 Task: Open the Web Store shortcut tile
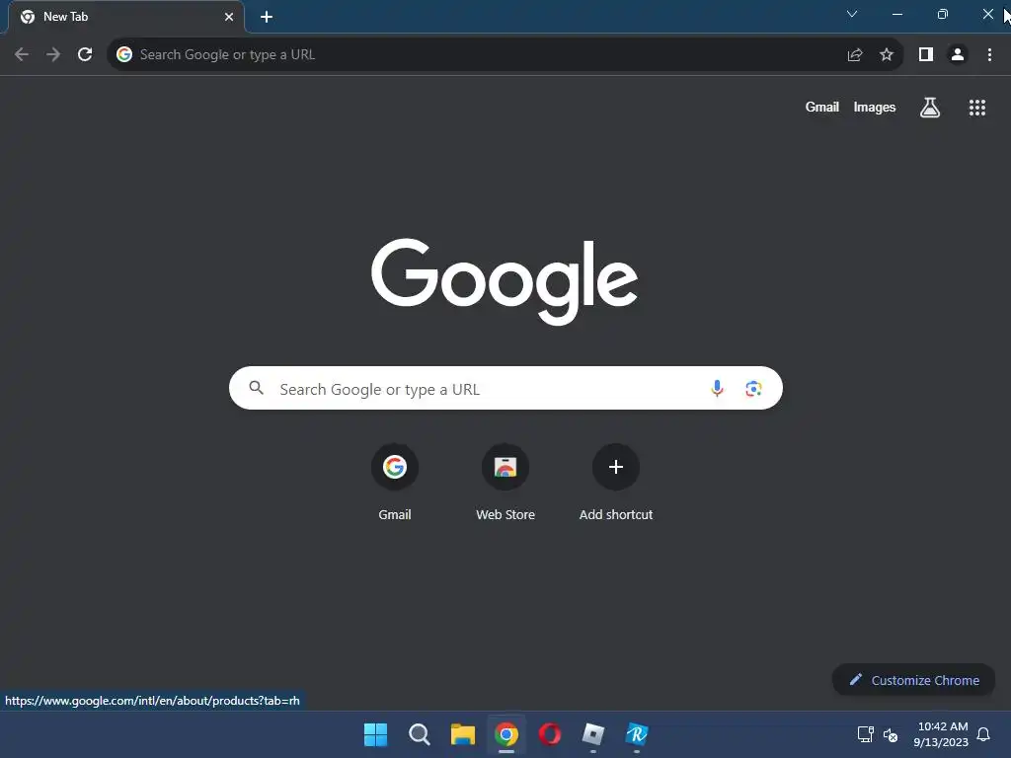coord(505,482)
